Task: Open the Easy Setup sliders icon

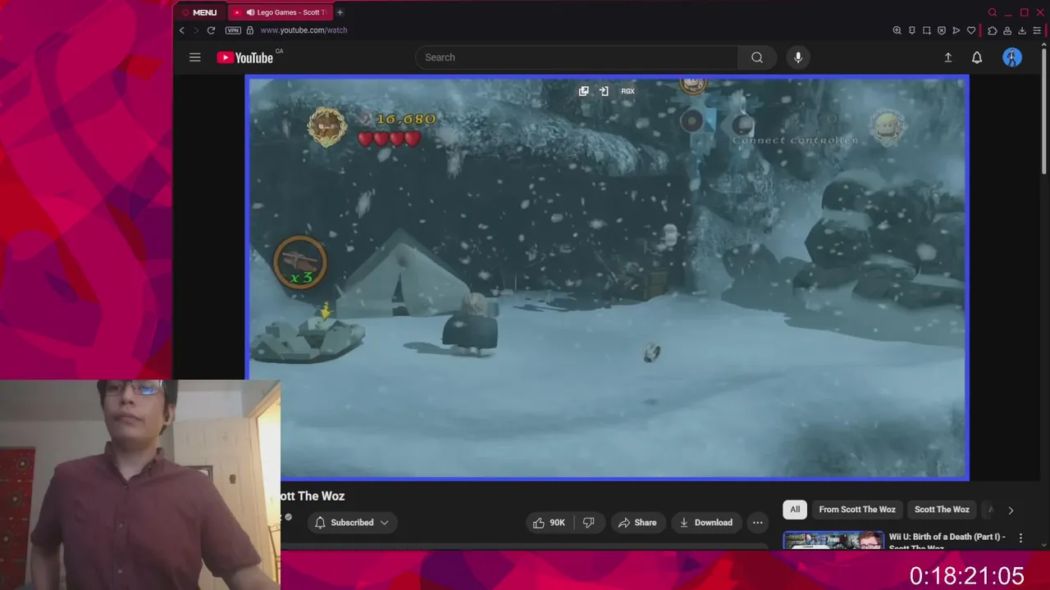Action: pos(1037,30)
